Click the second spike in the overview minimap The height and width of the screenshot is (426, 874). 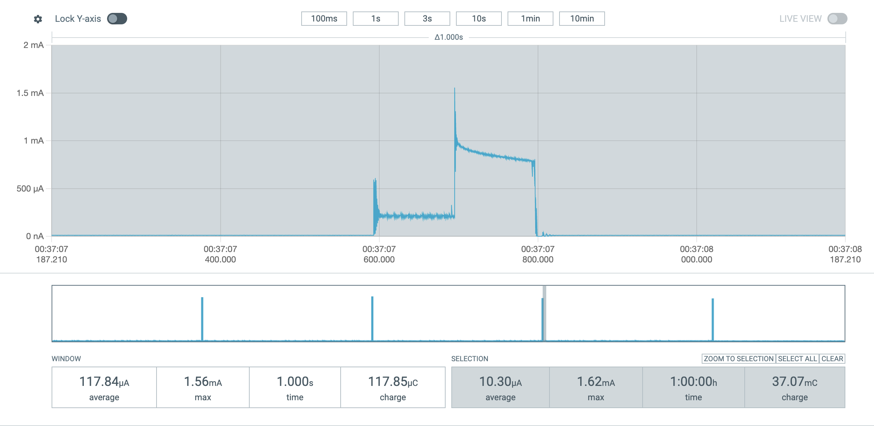(373, 319)
